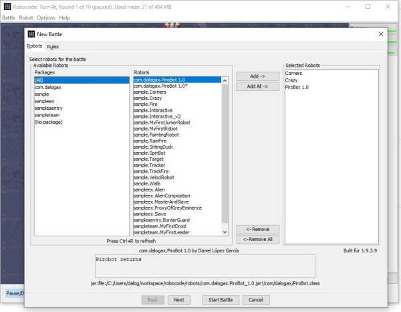
Task: Click the Robots list vertical scrollbar
Action: (x=225, y=154)
